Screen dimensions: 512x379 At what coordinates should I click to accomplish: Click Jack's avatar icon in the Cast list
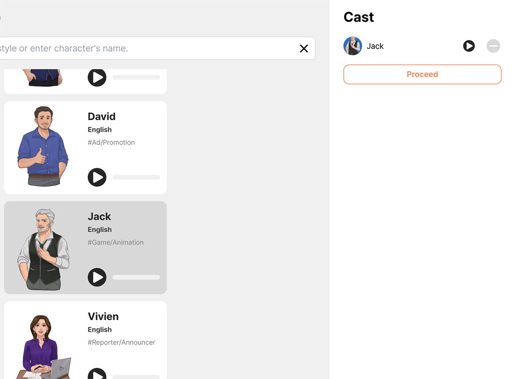coord(352,46)
